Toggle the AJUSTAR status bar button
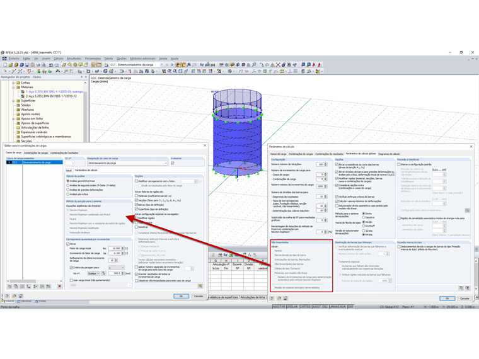Viewport: 479px width, 359px height. tap(279, 307)
